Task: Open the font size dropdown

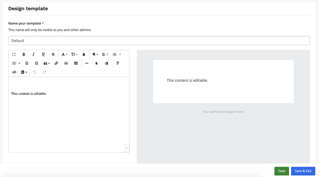Action: [74, 54]
